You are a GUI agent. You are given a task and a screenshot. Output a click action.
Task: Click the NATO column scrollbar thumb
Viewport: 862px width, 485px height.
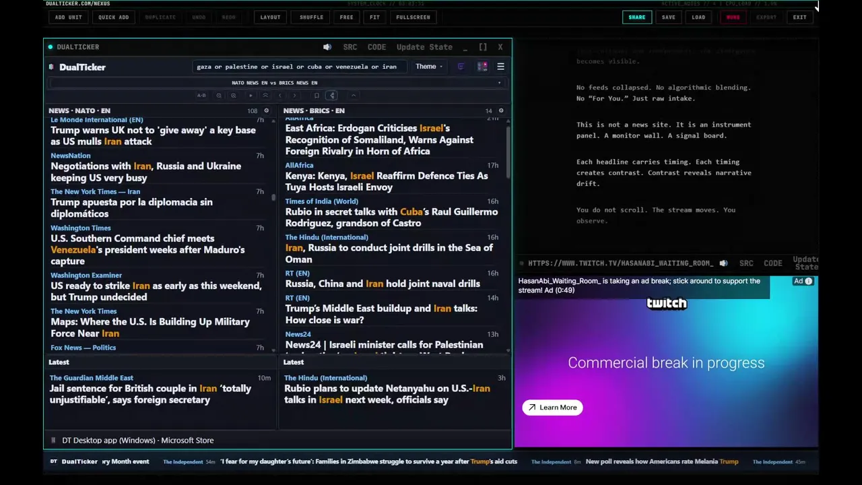(273, 197)
